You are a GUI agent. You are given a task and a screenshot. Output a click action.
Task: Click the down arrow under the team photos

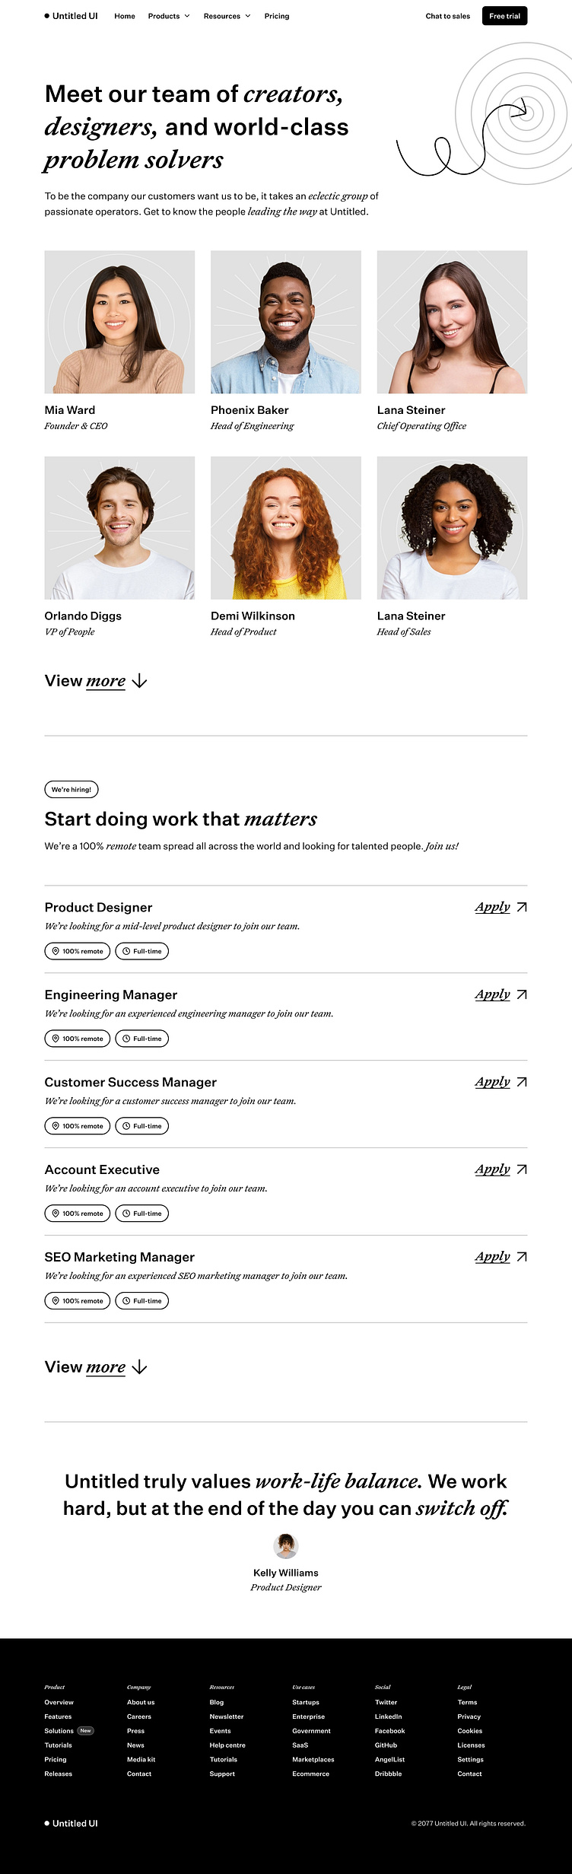pos(139,681)
